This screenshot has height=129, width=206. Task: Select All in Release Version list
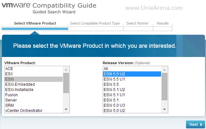[x=106, y=68]
